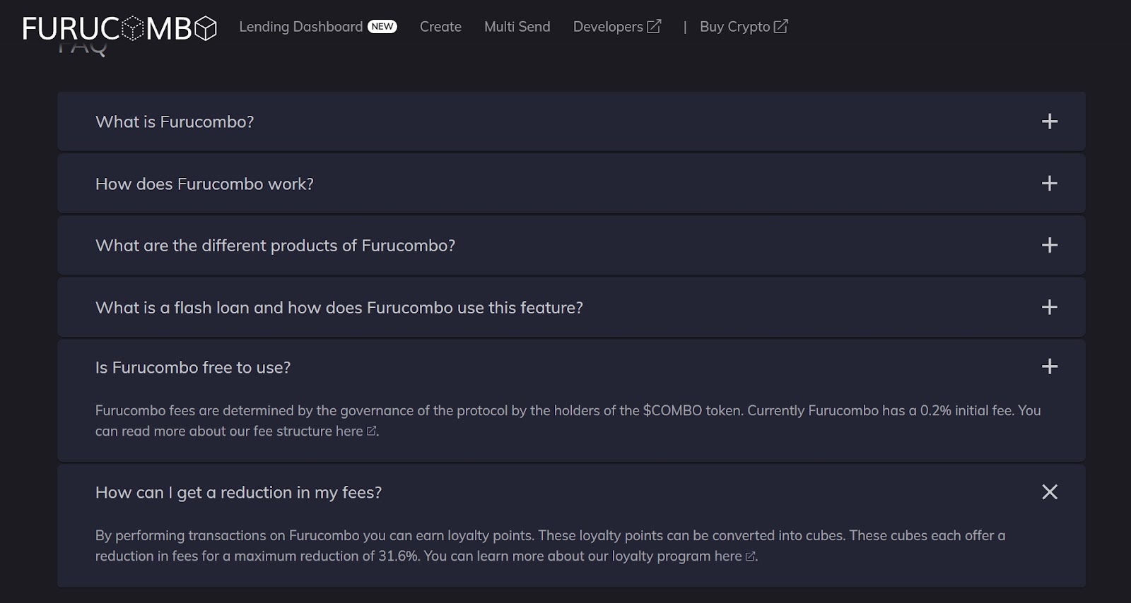Click 'Is Furucombo free to use?' heading
Viewport: 1131px width, 603px height.
(193, 368)
